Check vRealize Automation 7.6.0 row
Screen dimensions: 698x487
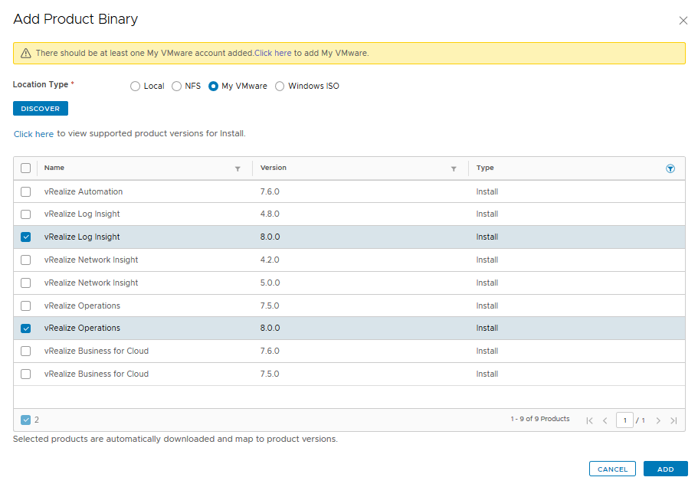26,191
